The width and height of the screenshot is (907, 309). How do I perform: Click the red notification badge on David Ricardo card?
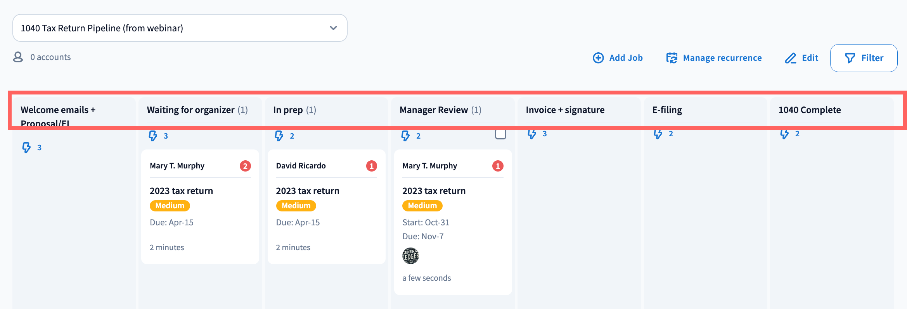371,166
